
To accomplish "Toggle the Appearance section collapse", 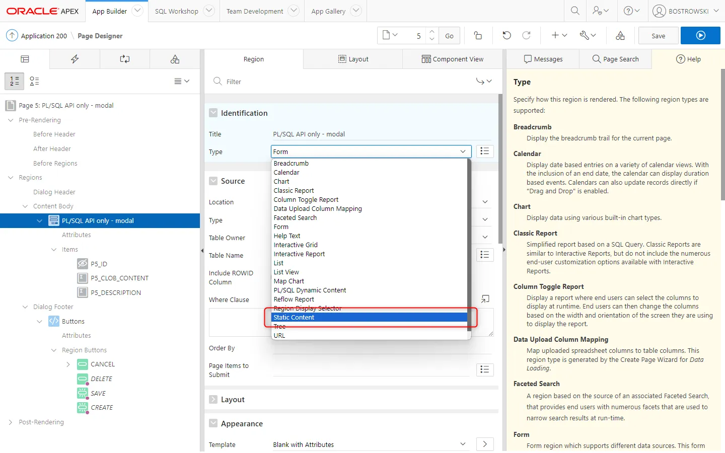I will coord(213,424).
